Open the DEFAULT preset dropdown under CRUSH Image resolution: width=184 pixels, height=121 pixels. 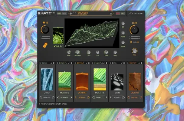click(x=47, y=97)
